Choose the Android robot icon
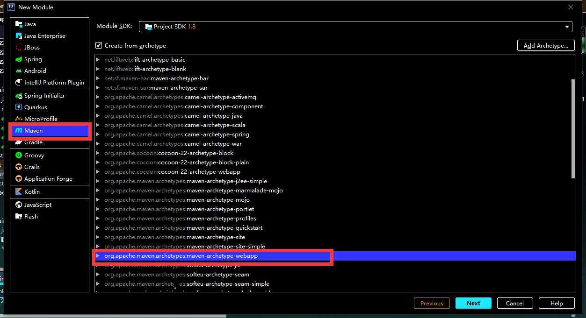The height and width of the screenshot is (318, 586). pos(19,71)
